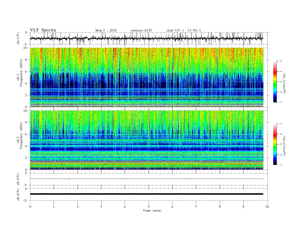301x232 pixels.
Task: Select the ch.1 "Frequency (kHz)" axis label
Action: tap(21, 73)
